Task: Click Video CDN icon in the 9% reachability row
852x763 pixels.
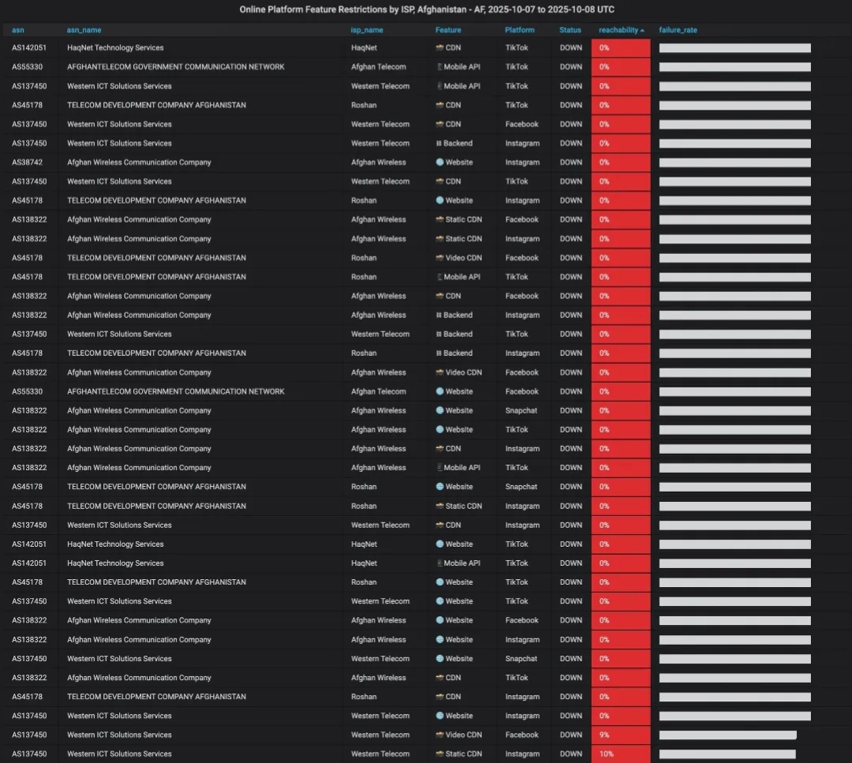Action: click(x=439, y=735)
